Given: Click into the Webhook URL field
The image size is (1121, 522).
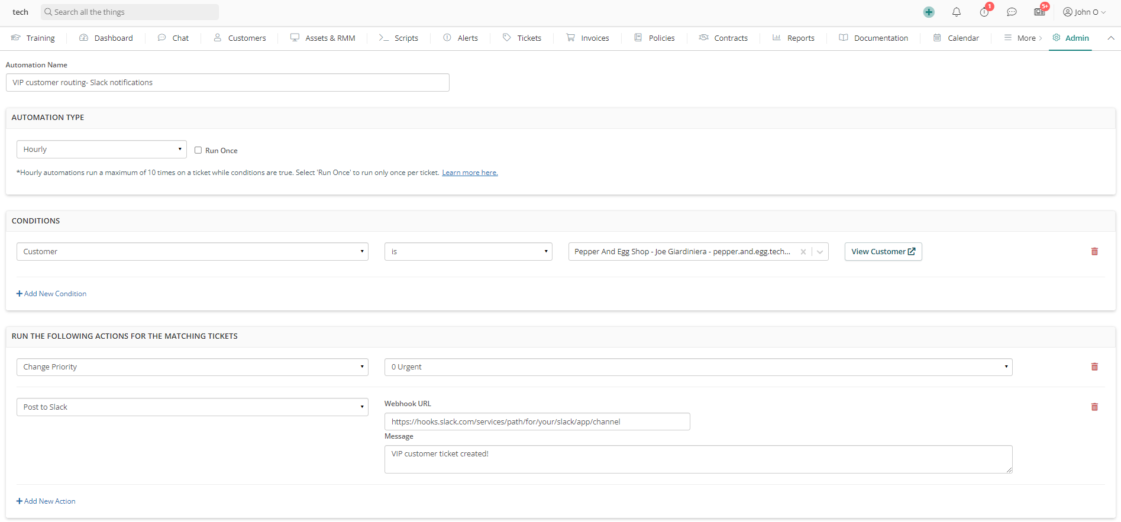Looking at the screenshot, I should [x=537, y=422].
